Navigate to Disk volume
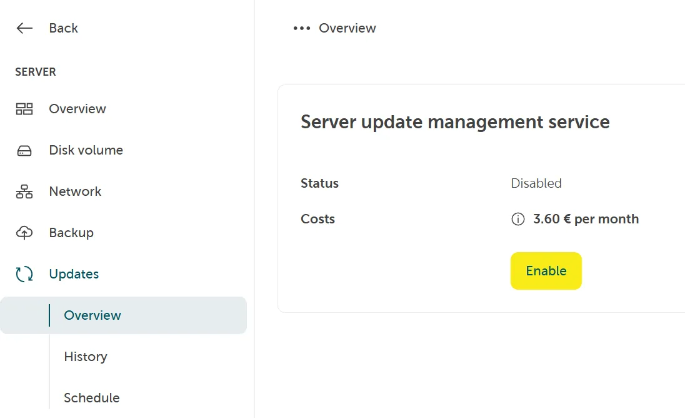685x418 pixels. (x=84, y=150)
